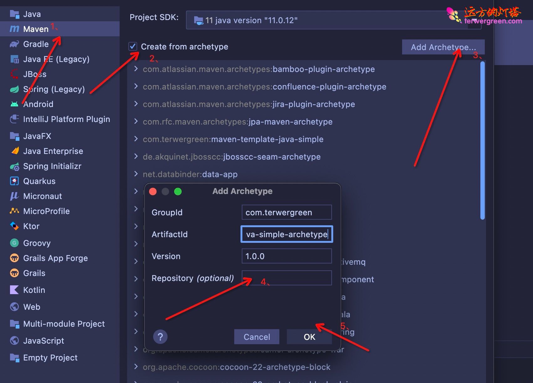
Task: Click the Gradle elephant icon
Action: pos(14,44)
